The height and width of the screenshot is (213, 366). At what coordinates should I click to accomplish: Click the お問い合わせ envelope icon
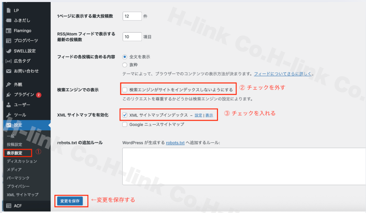[x=8, y=71]
